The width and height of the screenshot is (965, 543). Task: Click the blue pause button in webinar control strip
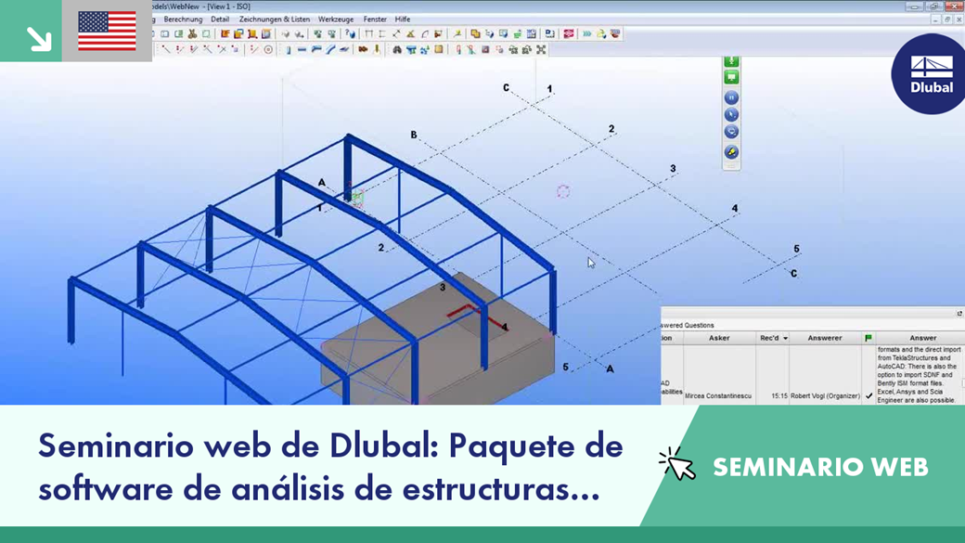tap(731, 97)
